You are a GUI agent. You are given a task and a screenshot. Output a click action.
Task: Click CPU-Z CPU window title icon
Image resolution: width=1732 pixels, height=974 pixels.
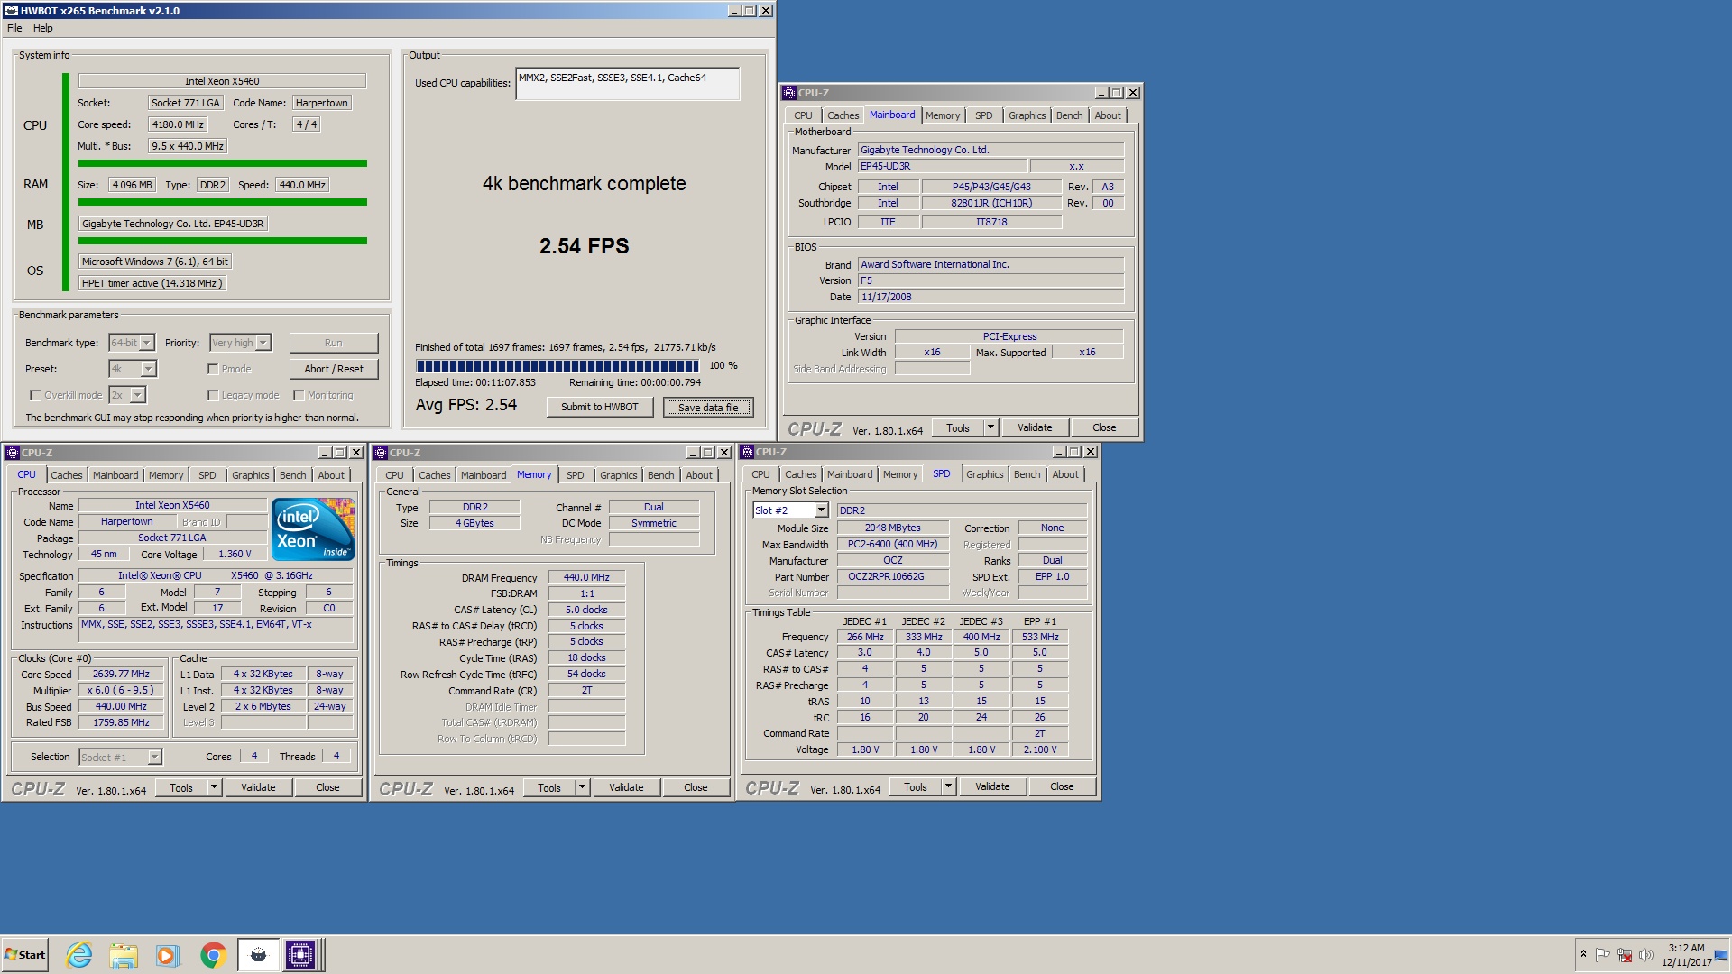(13, 453)
